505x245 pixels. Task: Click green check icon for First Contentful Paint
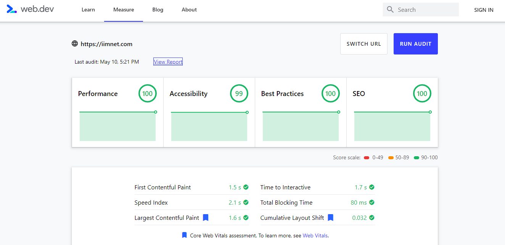[x=246, y=187]
